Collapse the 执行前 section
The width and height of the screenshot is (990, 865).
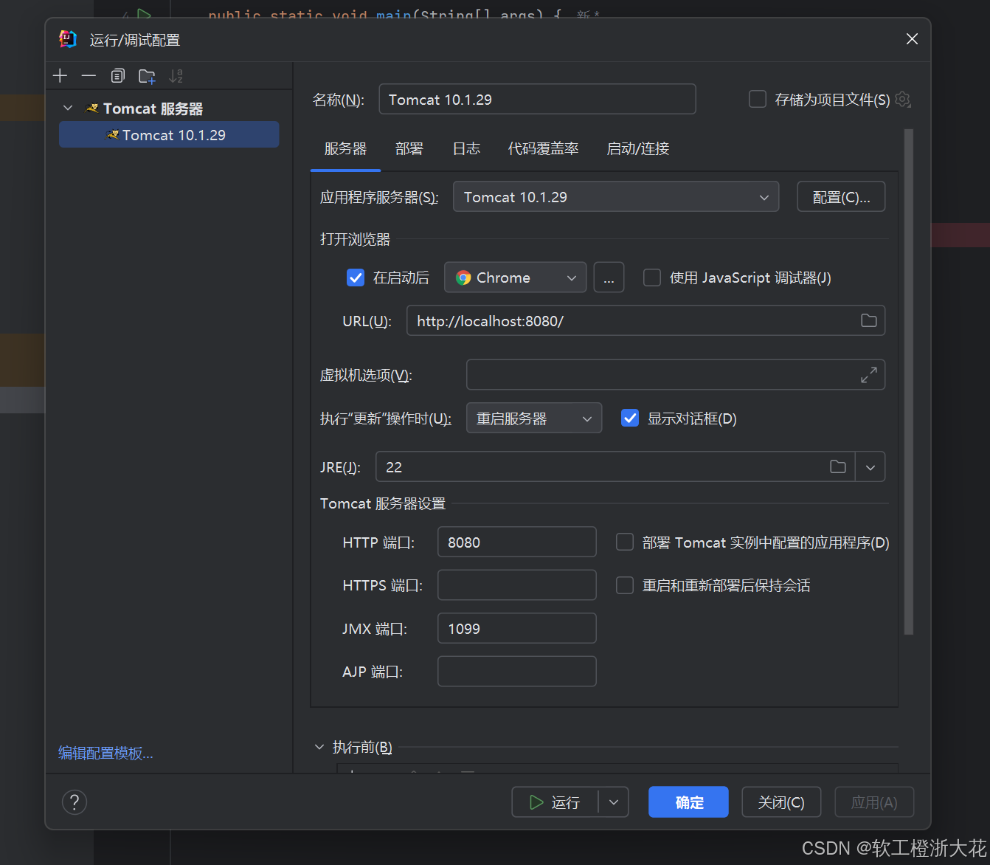pyautogui.click(x=319, y=747)
